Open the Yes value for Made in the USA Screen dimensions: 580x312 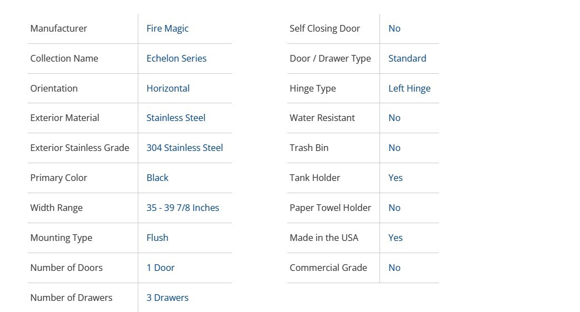coord(396,238)
